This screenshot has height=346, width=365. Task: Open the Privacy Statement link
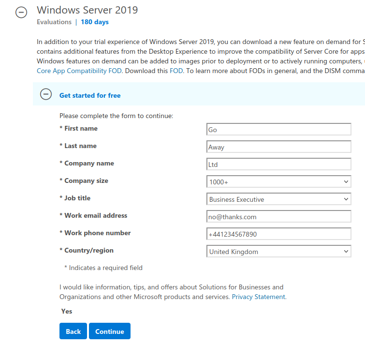pos(258,297)
